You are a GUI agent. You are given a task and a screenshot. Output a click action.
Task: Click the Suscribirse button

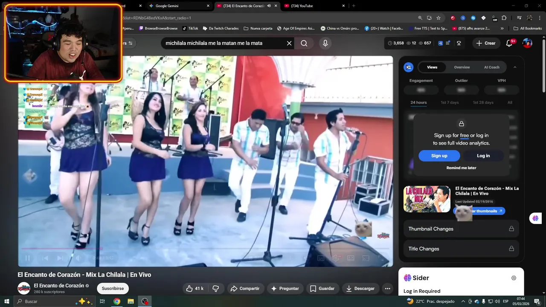click(x=113, y=288)
